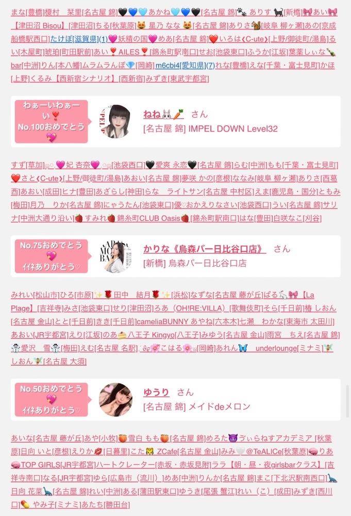
Task: Click かりな《烏森バー日比谷口店》 name link
Action: coord(205,249)
